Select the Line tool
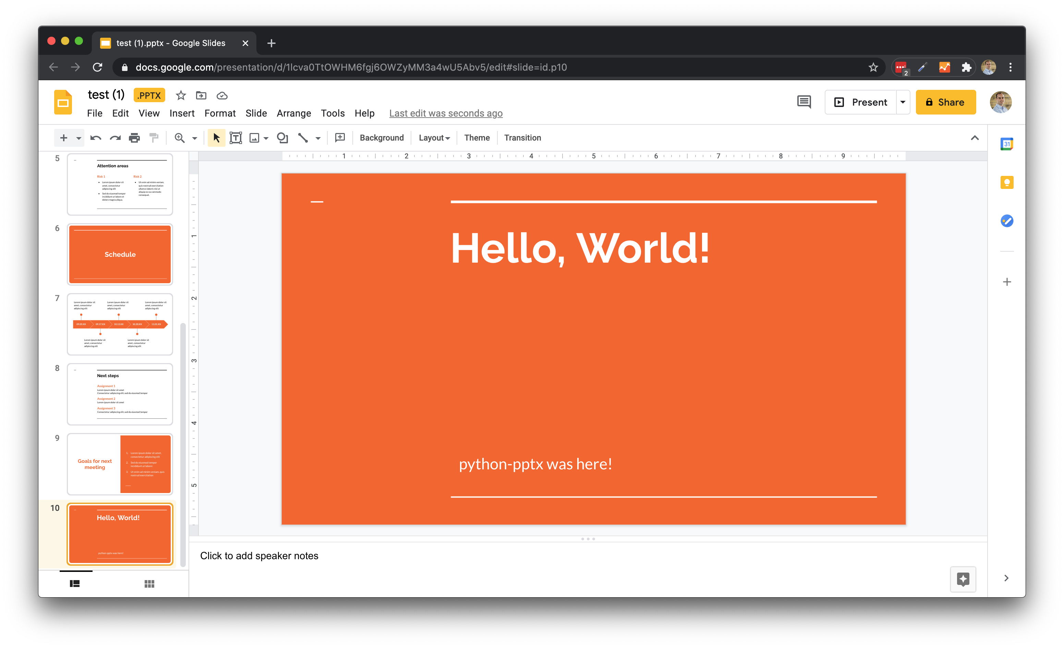Viewport: 1064px width, 648px height. [303, 137]
